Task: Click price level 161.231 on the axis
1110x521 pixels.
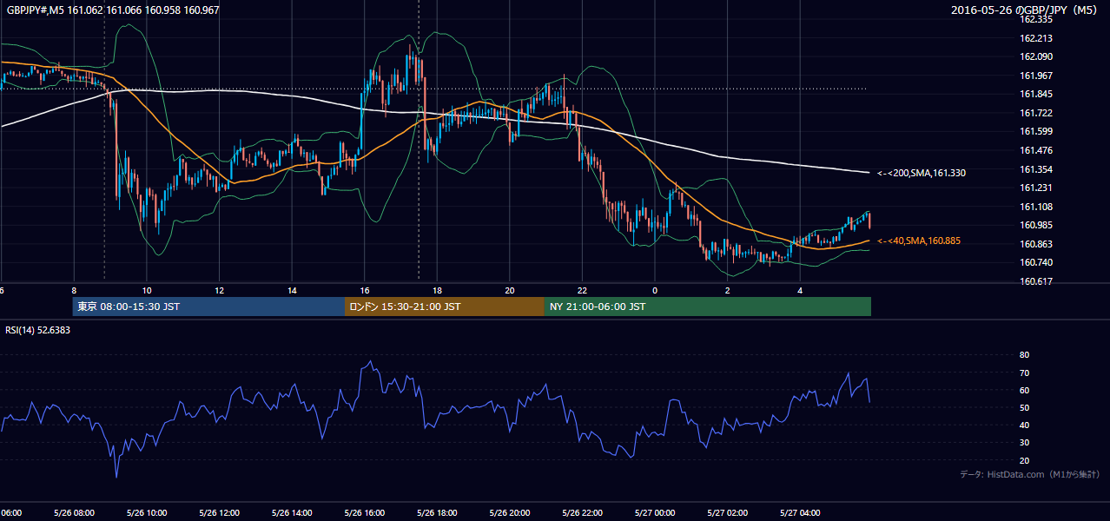Action: pos(1036,188)
